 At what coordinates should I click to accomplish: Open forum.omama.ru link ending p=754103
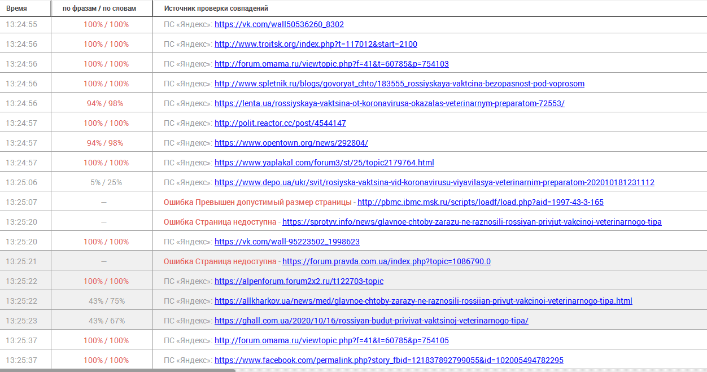[331, 64]
